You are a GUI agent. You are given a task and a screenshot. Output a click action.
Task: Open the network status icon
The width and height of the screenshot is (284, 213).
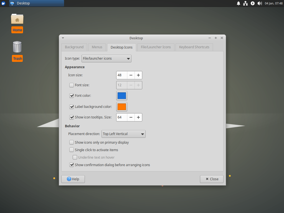[x=245, y=3]
